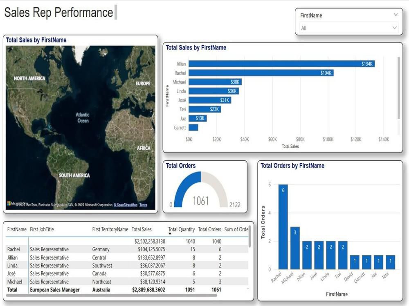
Task: Click the bar chart vertical scrollbar
Action: (x=398, y=88)
